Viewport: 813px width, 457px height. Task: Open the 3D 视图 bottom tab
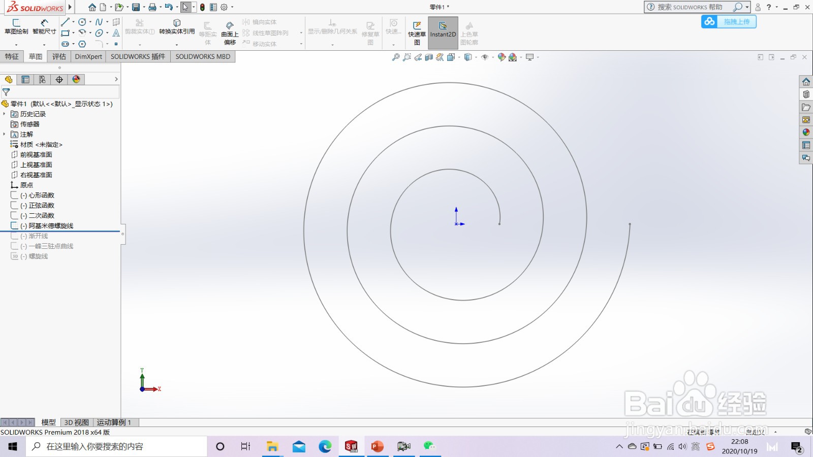[x=77, y=422]
